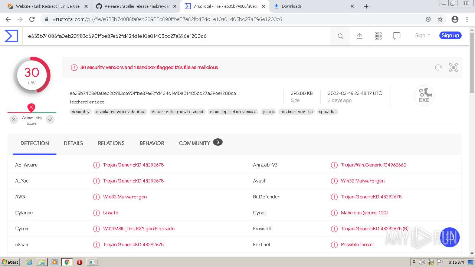Click Cyren W32/MSIL_Troj.BXY.gen!Eldorado result

click(139, 229)
